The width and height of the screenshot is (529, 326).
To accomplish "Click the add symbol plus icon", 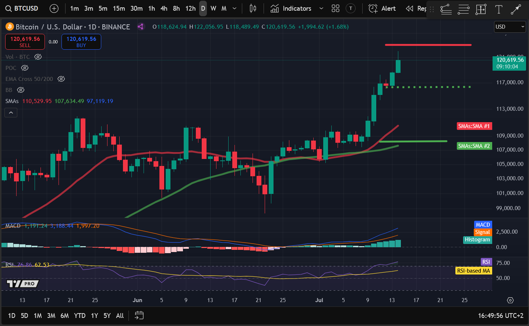I will point(54,8).
